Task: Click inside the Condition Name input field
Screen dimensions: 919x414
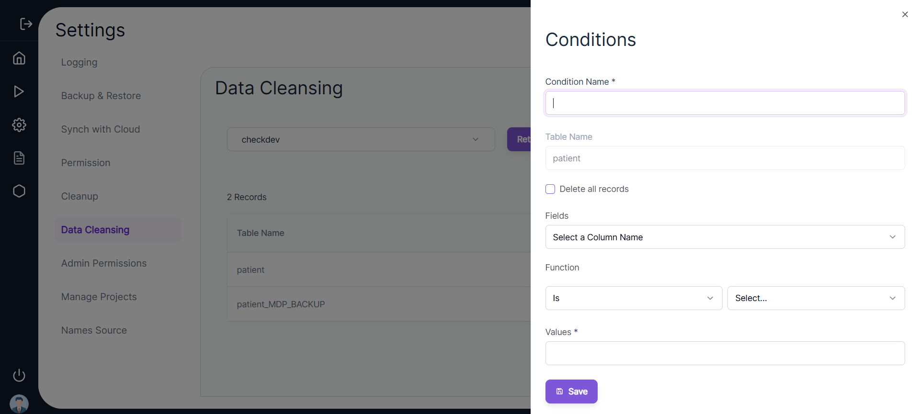Action: [x=725, y=103]
